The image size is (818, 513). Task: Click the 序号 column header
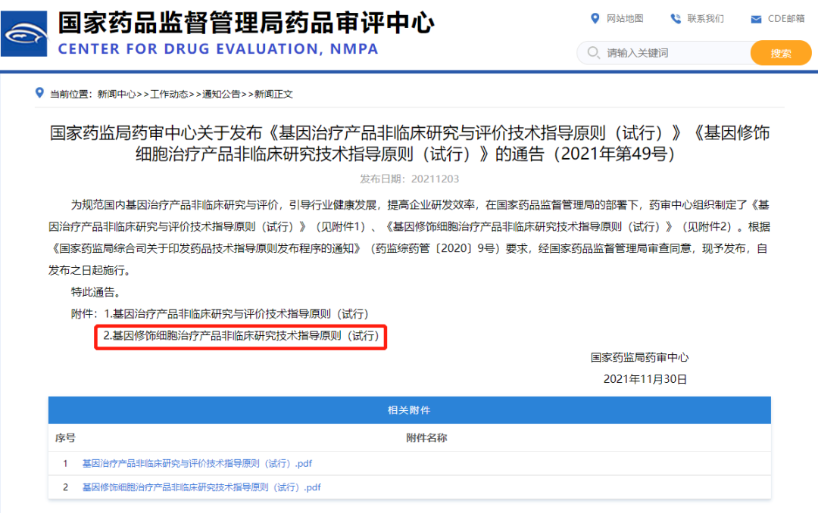pyautogui.click(x=65, y=438)
